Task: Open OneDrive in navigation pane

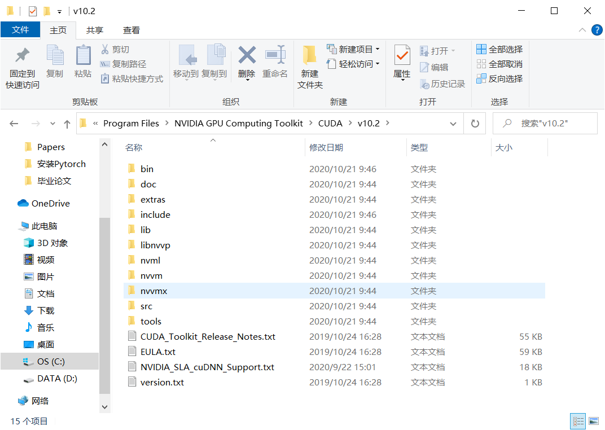Action: click(x=43, y=203)
